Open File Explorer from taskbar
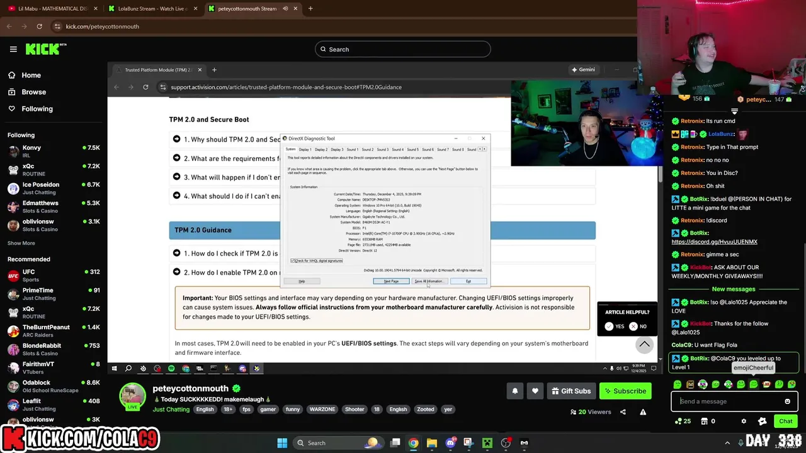Screen dimensions: 806x453 tap(432, 443)
